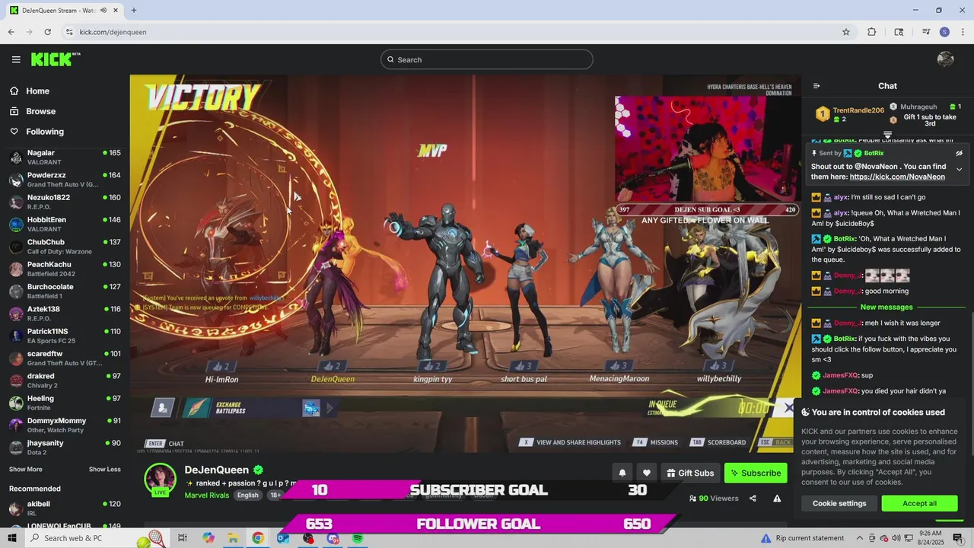Image resolution: width=974 pixels, height=548 pixels.
Task: Share the stream via share icon
Action: pos(753,499)
